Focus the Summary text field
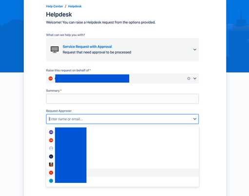 pyautogui.click(x=122, y=98)
